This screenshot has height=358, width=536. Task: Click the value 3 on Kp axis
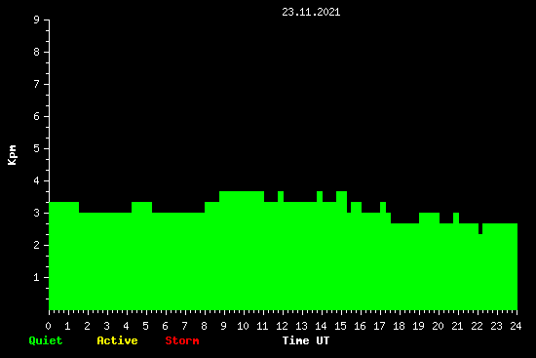click(37, 213)
